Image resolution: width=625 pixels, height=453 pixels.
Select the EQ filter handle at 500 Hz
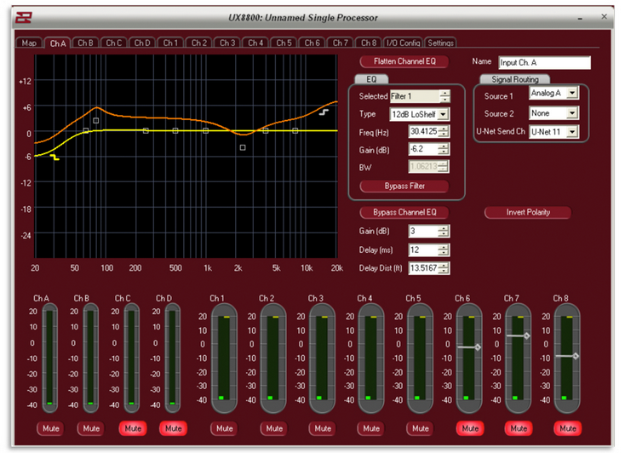(x=175, y=131)
